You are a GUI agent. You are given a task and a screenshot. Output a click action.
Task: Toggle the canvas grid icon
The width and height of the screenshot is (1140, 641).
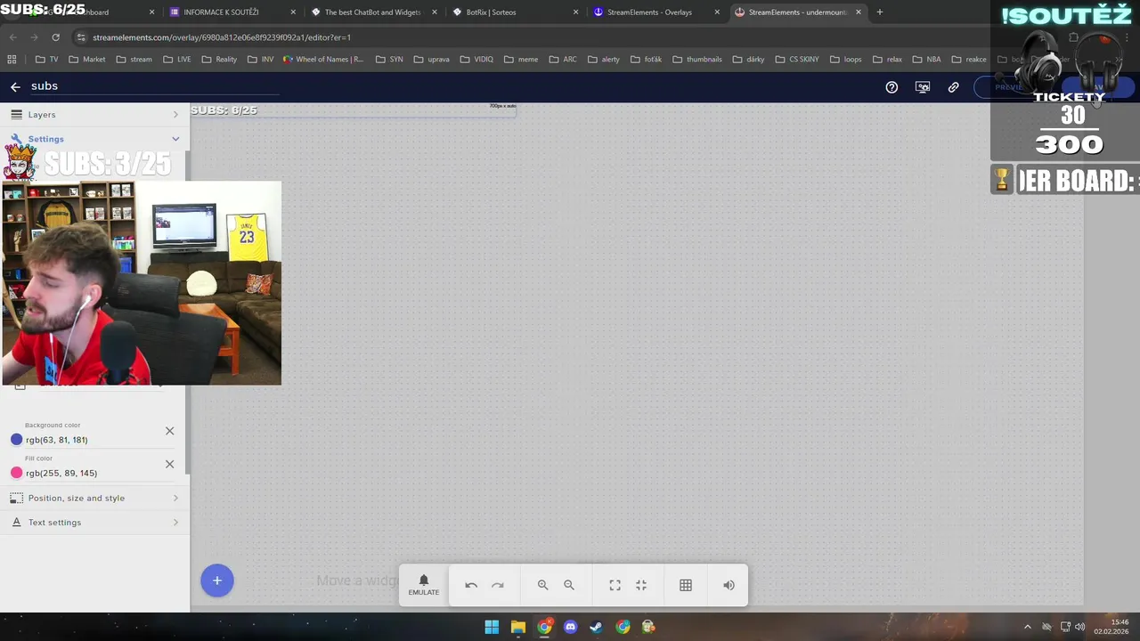[686, 585]
